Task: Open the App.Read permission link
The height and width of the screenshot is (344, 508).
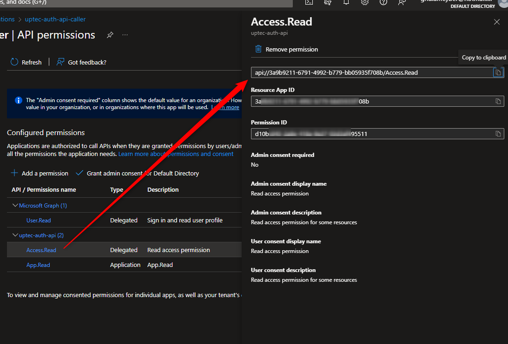Action: pyautogui.click(x=38, y=265)
